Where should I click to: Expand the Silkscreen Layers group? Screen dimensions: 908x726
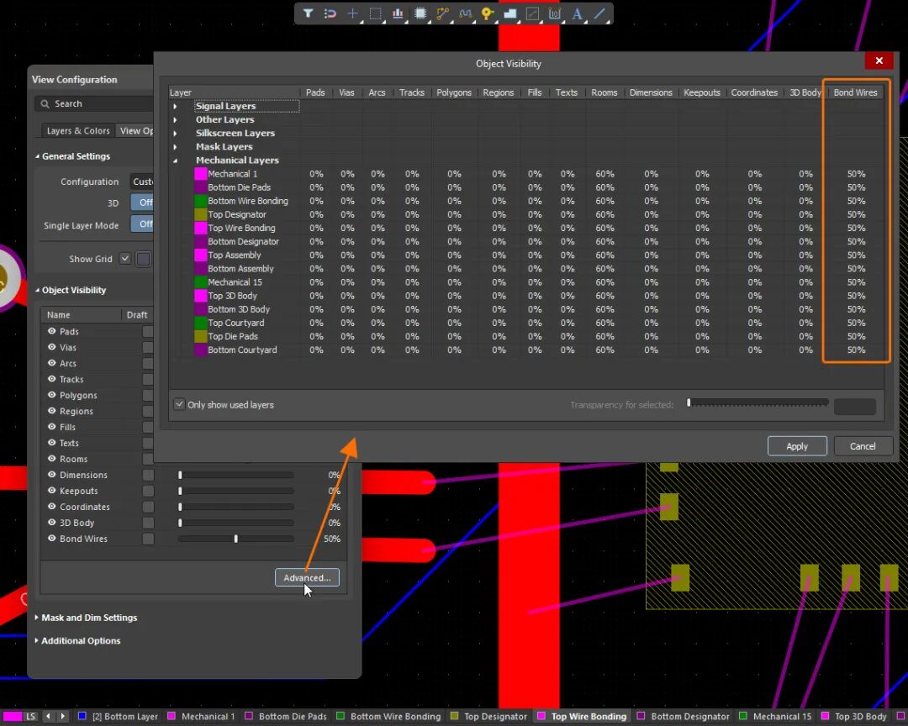[175, 134]
